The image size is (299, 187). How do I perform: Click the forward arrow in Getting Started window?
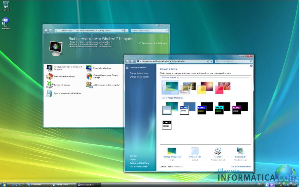(x=50, y=30)
